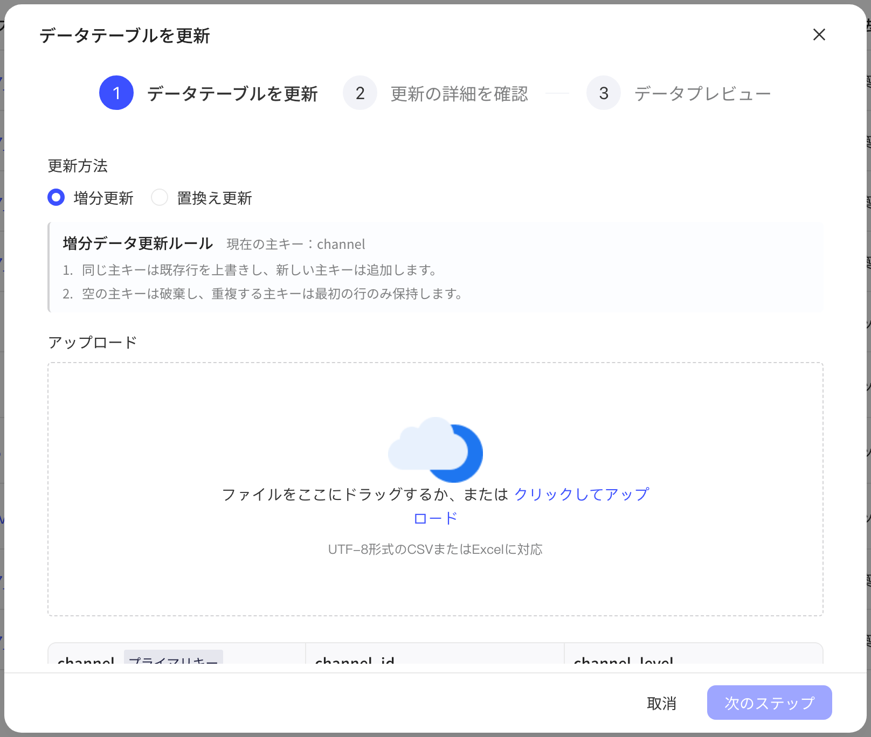
Task: Click the アップロード section label
Action: [92, 343]
